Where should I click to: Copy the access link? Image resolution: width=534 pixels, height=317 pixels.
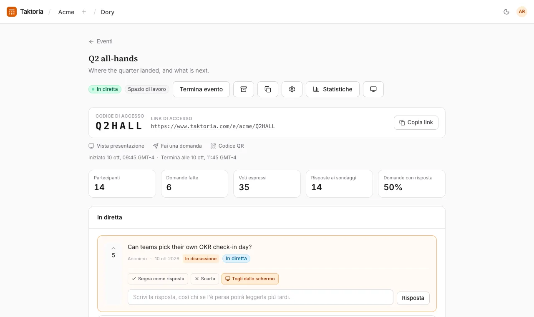pyautogui.click(x=416, y=123)
